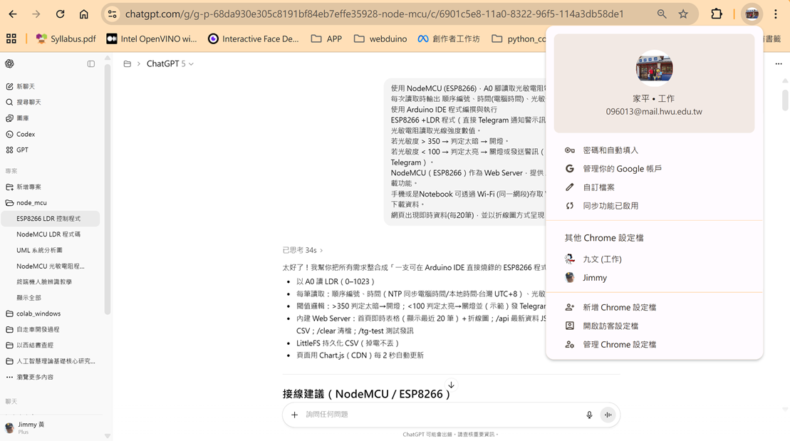Open the node_mcu project folder

point(31,202)
